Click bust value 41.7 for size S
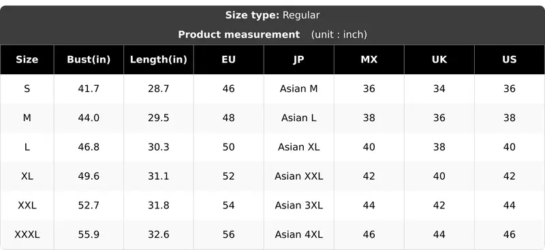545x250 pixels. click(89, 89)
